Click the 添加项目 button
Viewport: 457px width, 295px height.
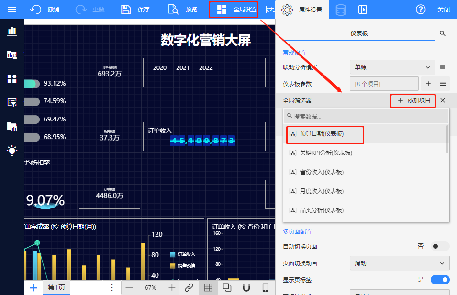[x=413, y=100]
